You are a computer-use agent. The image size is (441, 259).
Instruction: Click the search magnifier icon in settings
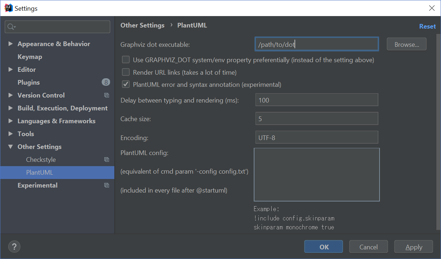click(x=11, y=27)
